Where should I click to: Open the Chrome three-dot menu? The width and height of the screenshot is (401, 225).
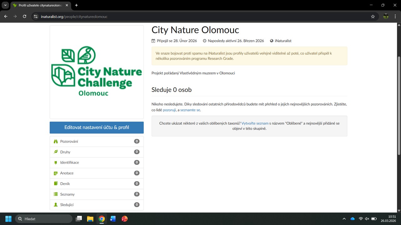[395, 17]
